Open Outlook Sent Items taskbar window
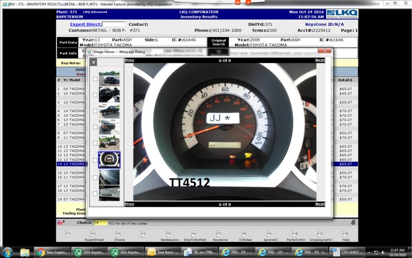Screen dimensions: 412x258 click(163, 252)
